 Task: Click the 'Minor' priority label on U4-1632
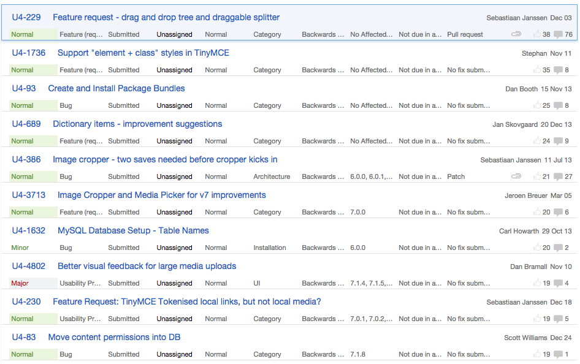point(20,248)
